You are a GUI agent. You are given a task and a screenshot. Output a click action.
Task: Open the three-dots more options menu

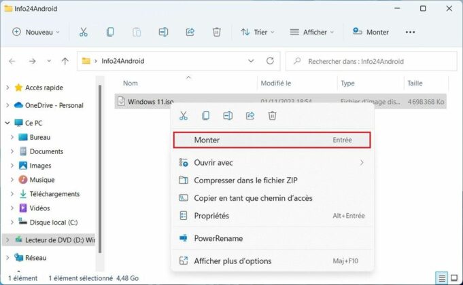tap(410, 32)
